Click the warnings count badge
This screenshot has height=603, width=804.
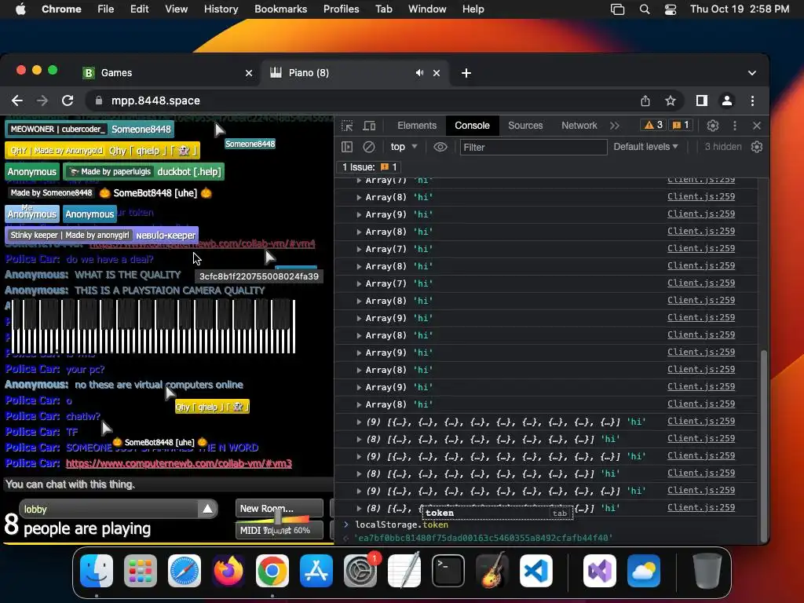point(654,125)
